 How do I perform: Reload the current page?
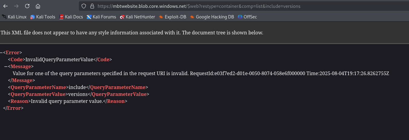(27, 6)
